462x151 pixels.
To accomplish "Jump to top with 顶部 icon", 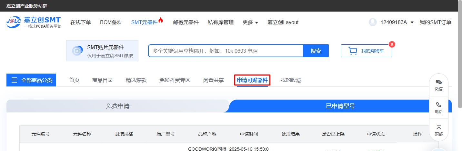I will point(439,127).
